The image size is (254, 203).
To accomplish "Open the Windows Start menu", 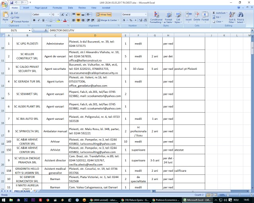I will click(4, 200).
